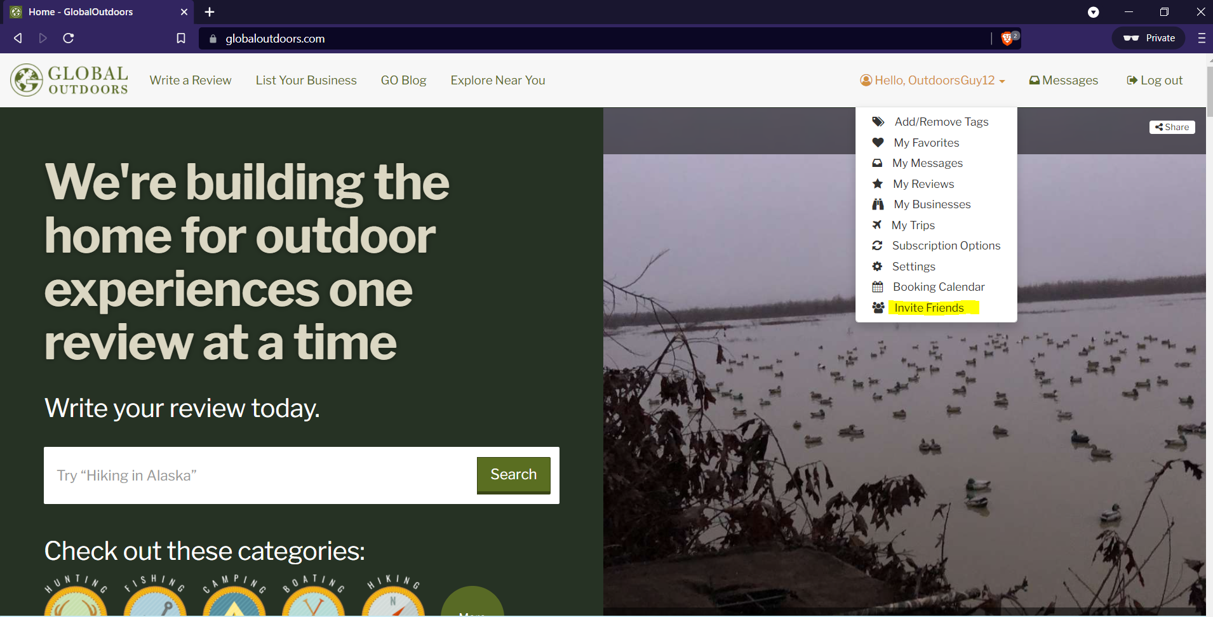Screen dimensions: 1213x617
Task: Click the Write a Review link
Action: click(191, 80)
